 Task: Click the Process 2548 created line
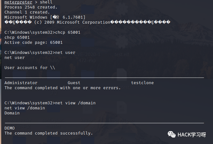(31, 7)
